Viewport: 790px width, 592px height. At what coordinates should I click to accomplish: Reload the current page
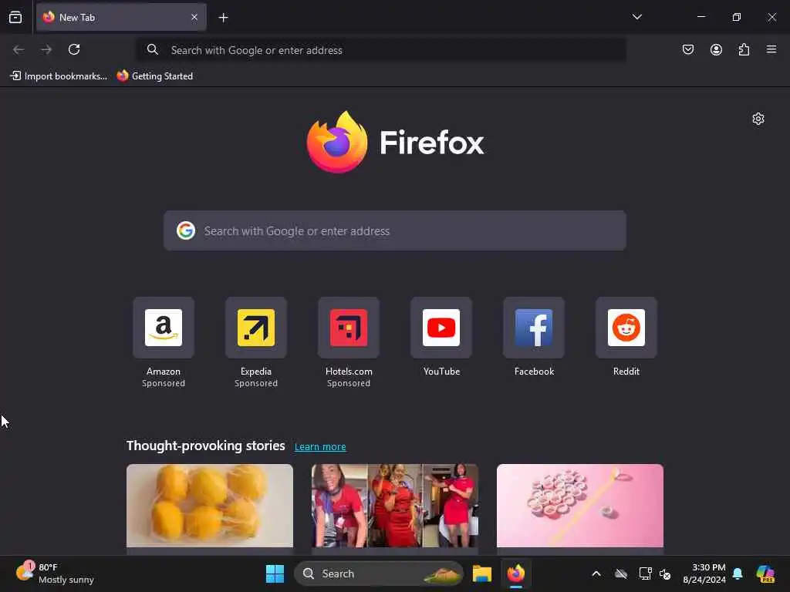(x=74, y=49)
